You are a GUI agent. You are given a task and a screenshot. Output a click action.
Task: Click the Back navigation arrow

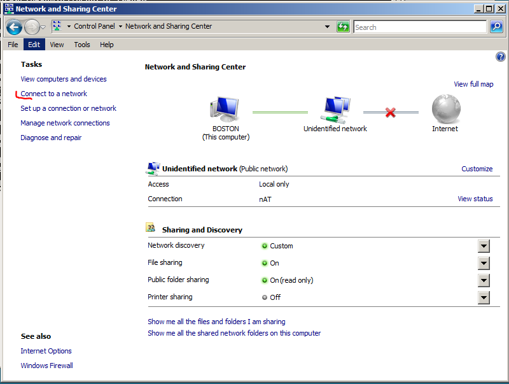coord(14,27)
